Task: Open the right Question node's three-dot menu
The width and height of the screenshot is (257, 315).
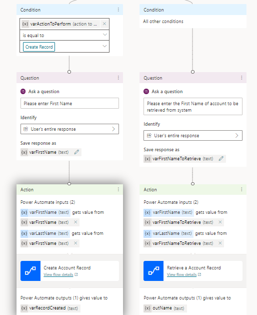Action: point(242,78)
